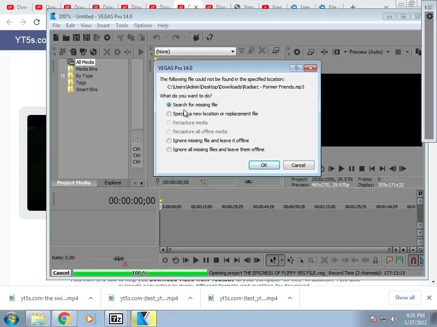The image size is (437, 327).
Task: Open the File menu
Action: [x=56, y=25]
